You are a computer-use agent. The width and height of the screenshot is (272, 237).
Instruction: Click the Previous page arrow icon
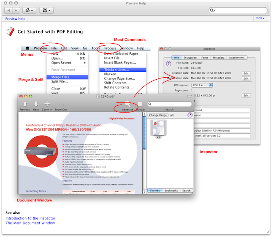[25, 104]
